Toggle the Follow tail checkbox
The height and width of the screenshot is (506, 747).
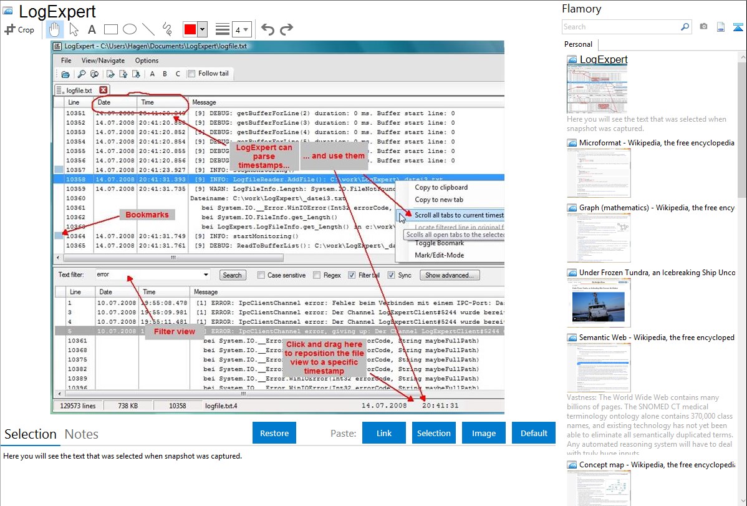click(x=191, y=74)
